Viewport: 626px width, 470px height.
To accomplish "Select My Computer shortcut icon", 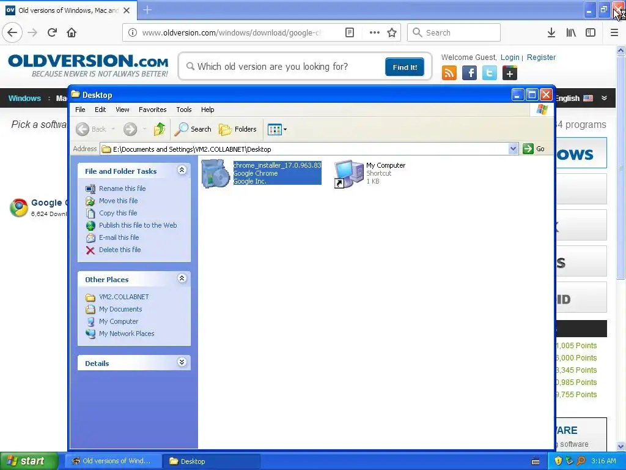I will coord(348,173).
